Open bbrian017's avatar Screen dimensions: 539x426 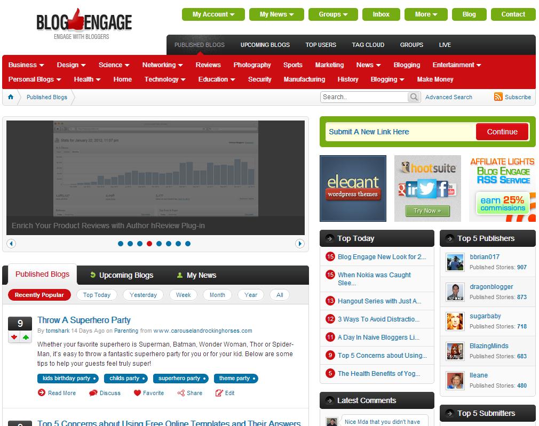coord(455,262)
